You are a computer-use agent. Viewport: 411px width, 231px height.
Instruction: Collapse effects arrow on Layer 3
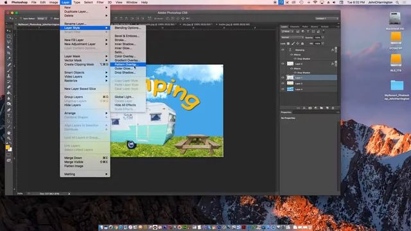pos(336,64)
